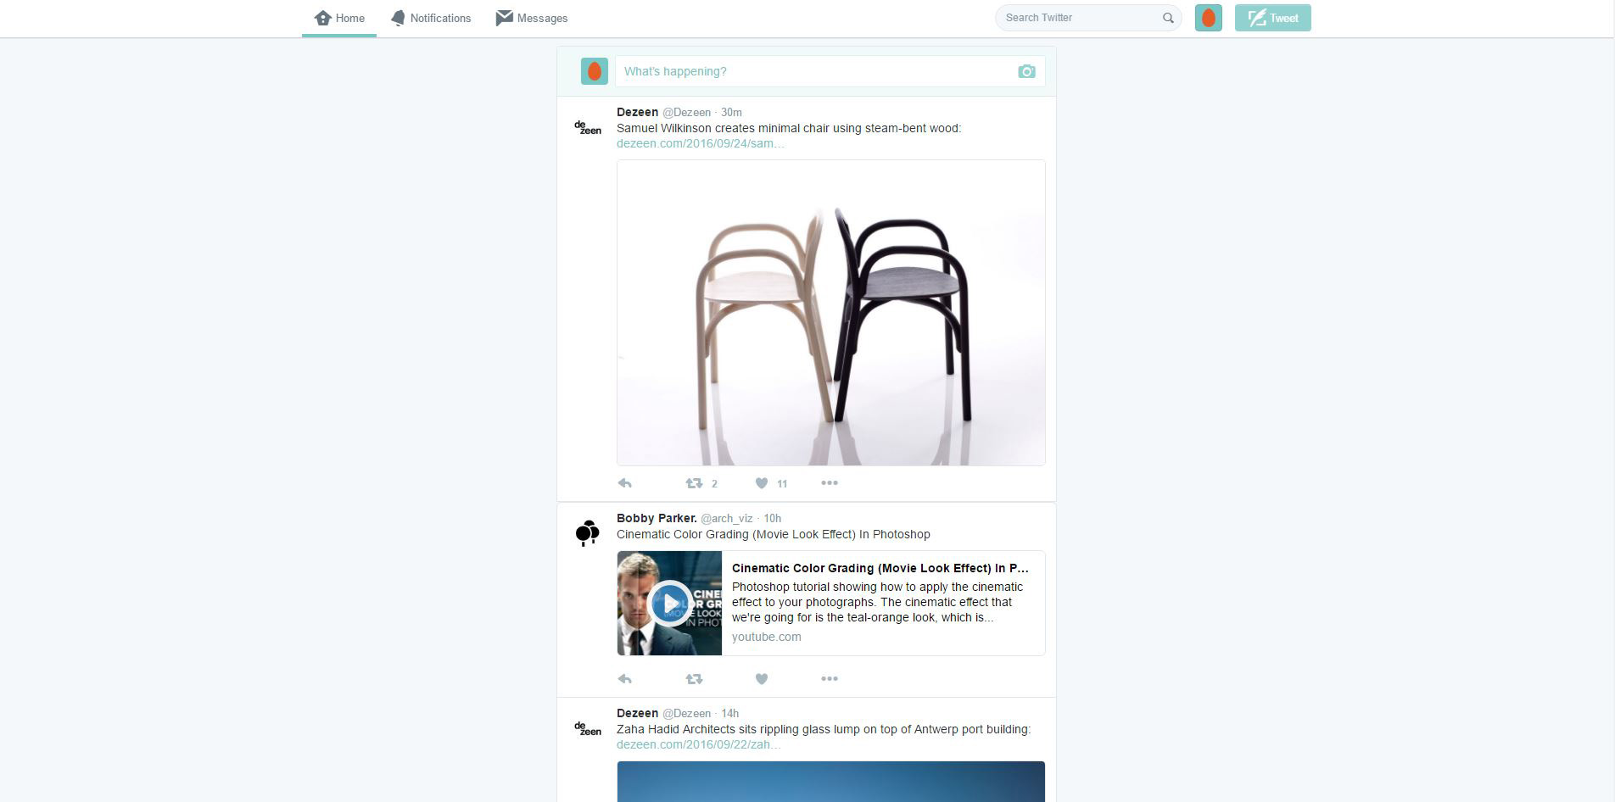Open more options on the chair tweet
The image size is (1615, 802).
(x=830, y=483)
